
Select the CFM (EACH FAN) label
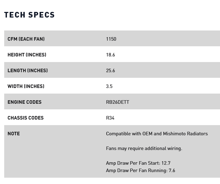(26, 39)
